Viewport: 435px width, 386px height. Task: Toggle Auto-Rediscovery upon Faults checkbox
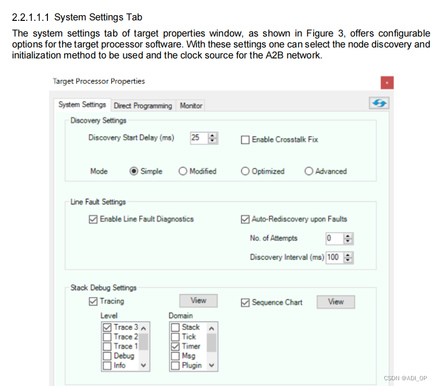245,219
